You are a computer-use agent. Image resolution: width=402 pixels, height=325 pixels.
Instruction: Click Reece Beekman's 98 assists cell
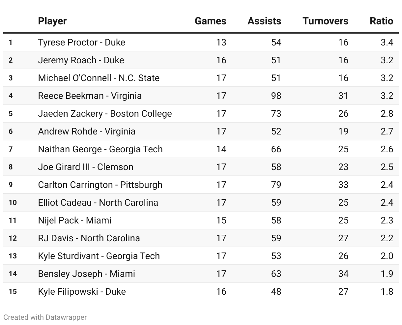pos(276,96)
